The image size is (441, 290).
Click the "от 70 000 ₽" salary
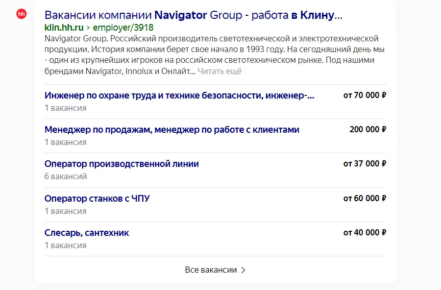point(364,95)
